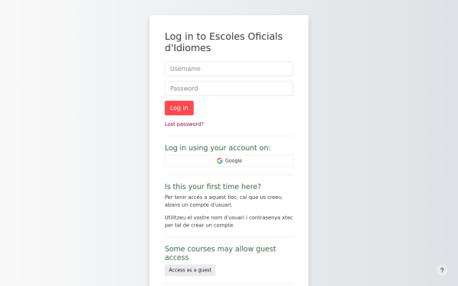This screenshot has height=286, width=458.
Task: Click the Access as a guest button
Action: click(x=190, y=270)
